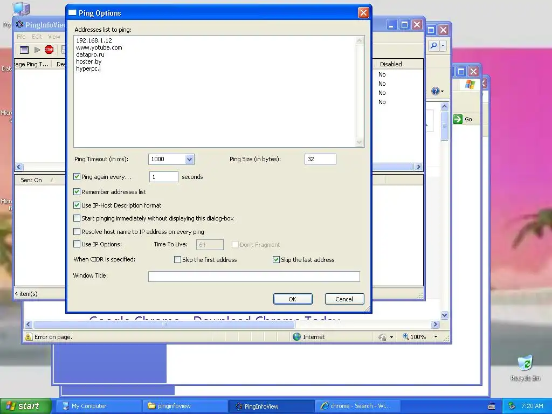Expand the help icon dropdown arrow
This screenshot has height=414, width=552.
click(x=443, y=92)
